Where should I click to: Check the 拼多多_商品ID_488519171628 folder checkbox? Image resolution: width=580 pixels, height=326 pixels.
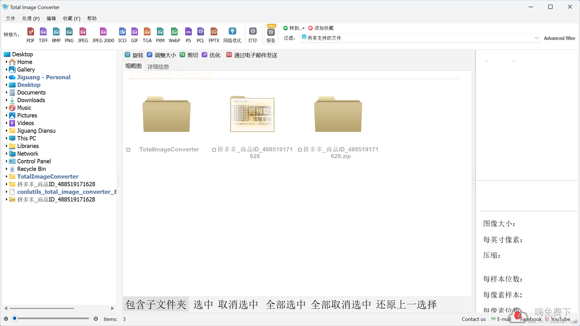point(214,150)
